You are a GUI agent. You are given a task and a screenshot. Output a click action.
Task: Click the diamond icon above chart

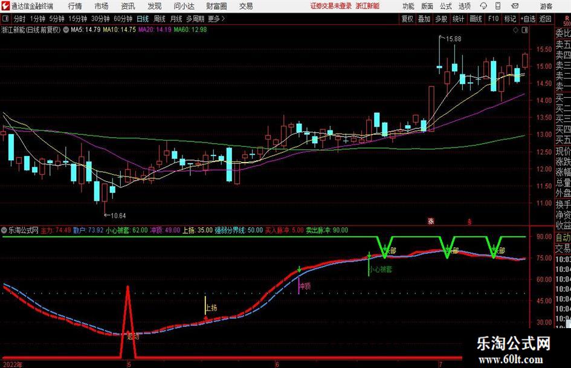click(x=515, y=30)
